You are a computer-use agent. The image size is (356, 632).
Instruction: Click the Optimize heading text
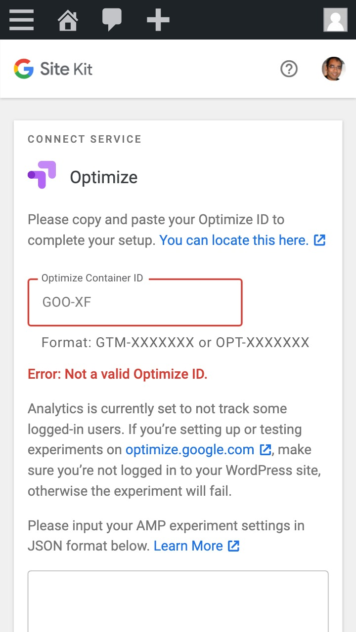[103, 177]
